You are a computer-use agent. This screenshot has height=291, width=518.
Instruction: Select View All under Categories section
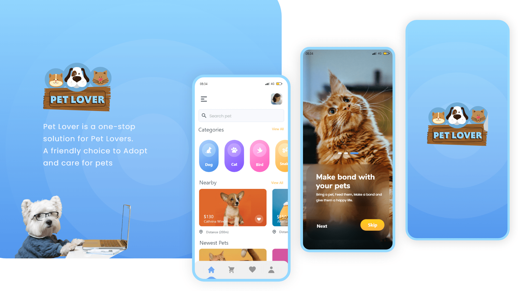coord(278,129)
